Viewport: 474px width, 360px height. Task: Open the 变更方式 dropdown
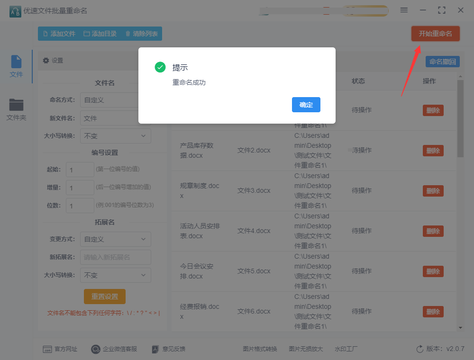click(115, 239)
